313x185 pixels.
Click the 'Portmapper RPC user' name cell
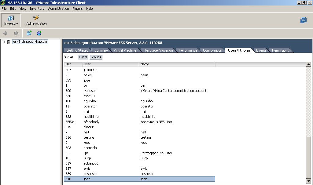click(156, 153)
